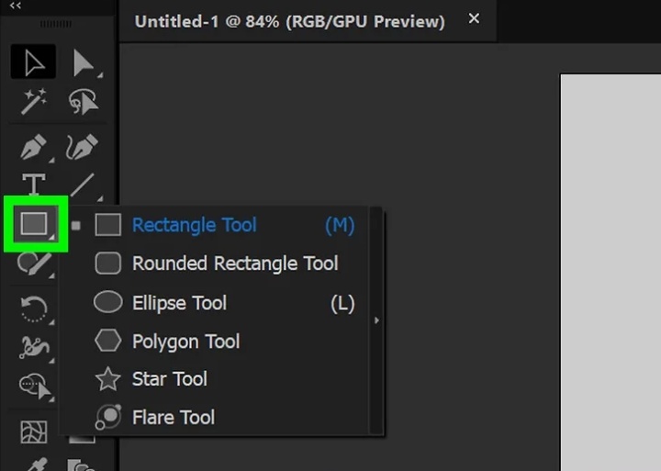The width and height of the screenshot is (661, 471).
Task: Choose Polygon Tool from the flyout
Action: [214, 341]
